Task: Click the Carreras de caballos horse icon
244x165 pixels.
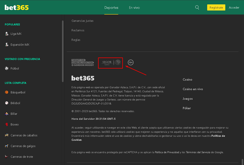Action: [7, 135]
